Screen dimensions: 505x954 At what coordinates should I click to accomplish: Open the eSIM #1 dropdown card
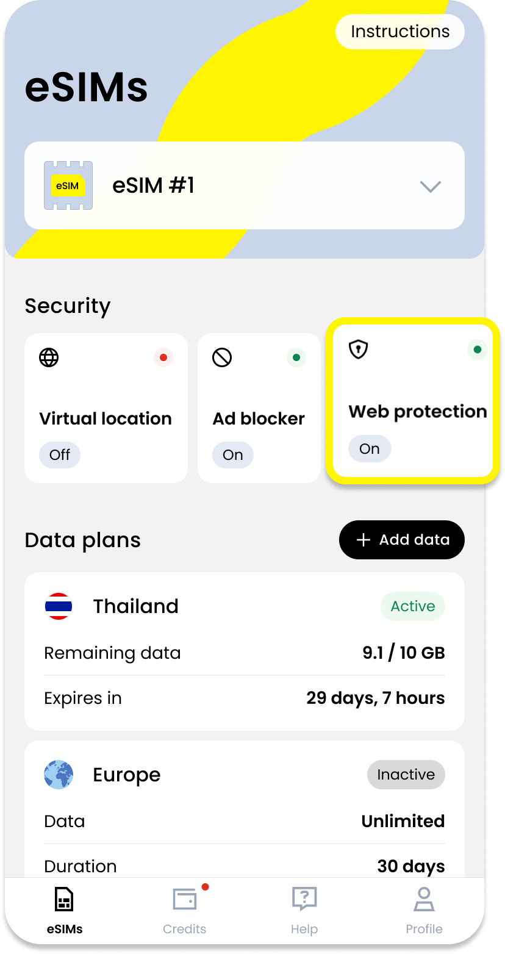pos(244,185)
